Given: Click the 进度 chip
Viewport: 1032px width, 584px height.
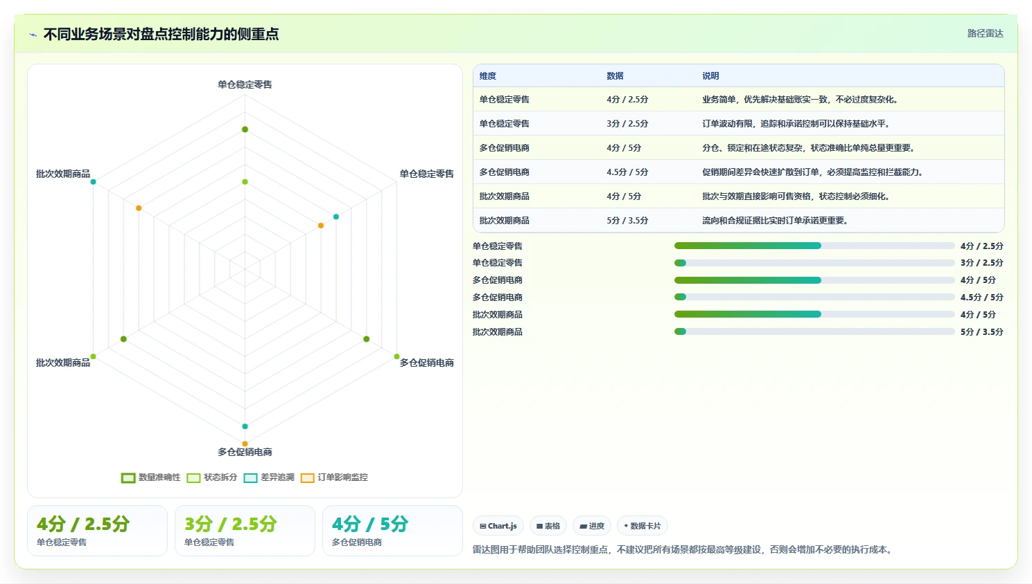Looking at the screenshot, I should click(592, 526).
